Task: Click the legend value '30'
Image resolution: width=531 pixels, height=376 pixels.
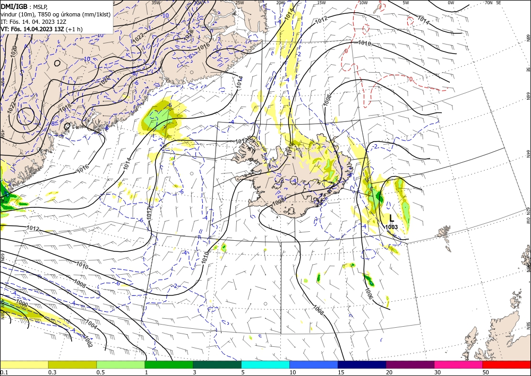Action: pos(438,372)
